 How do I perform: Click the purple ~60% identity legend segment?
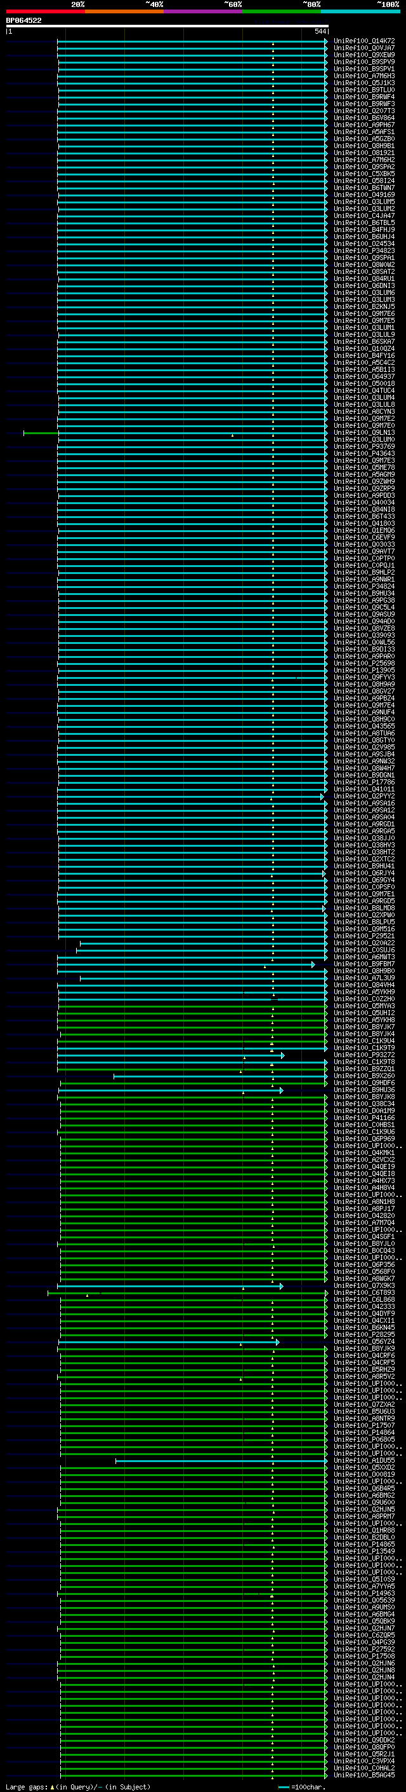pos(204,11)
